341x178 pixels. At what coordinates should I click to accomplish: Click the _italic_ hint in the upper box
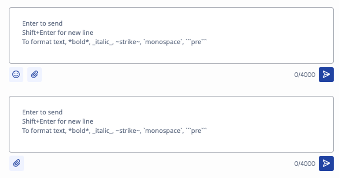[x=103, y=42]
